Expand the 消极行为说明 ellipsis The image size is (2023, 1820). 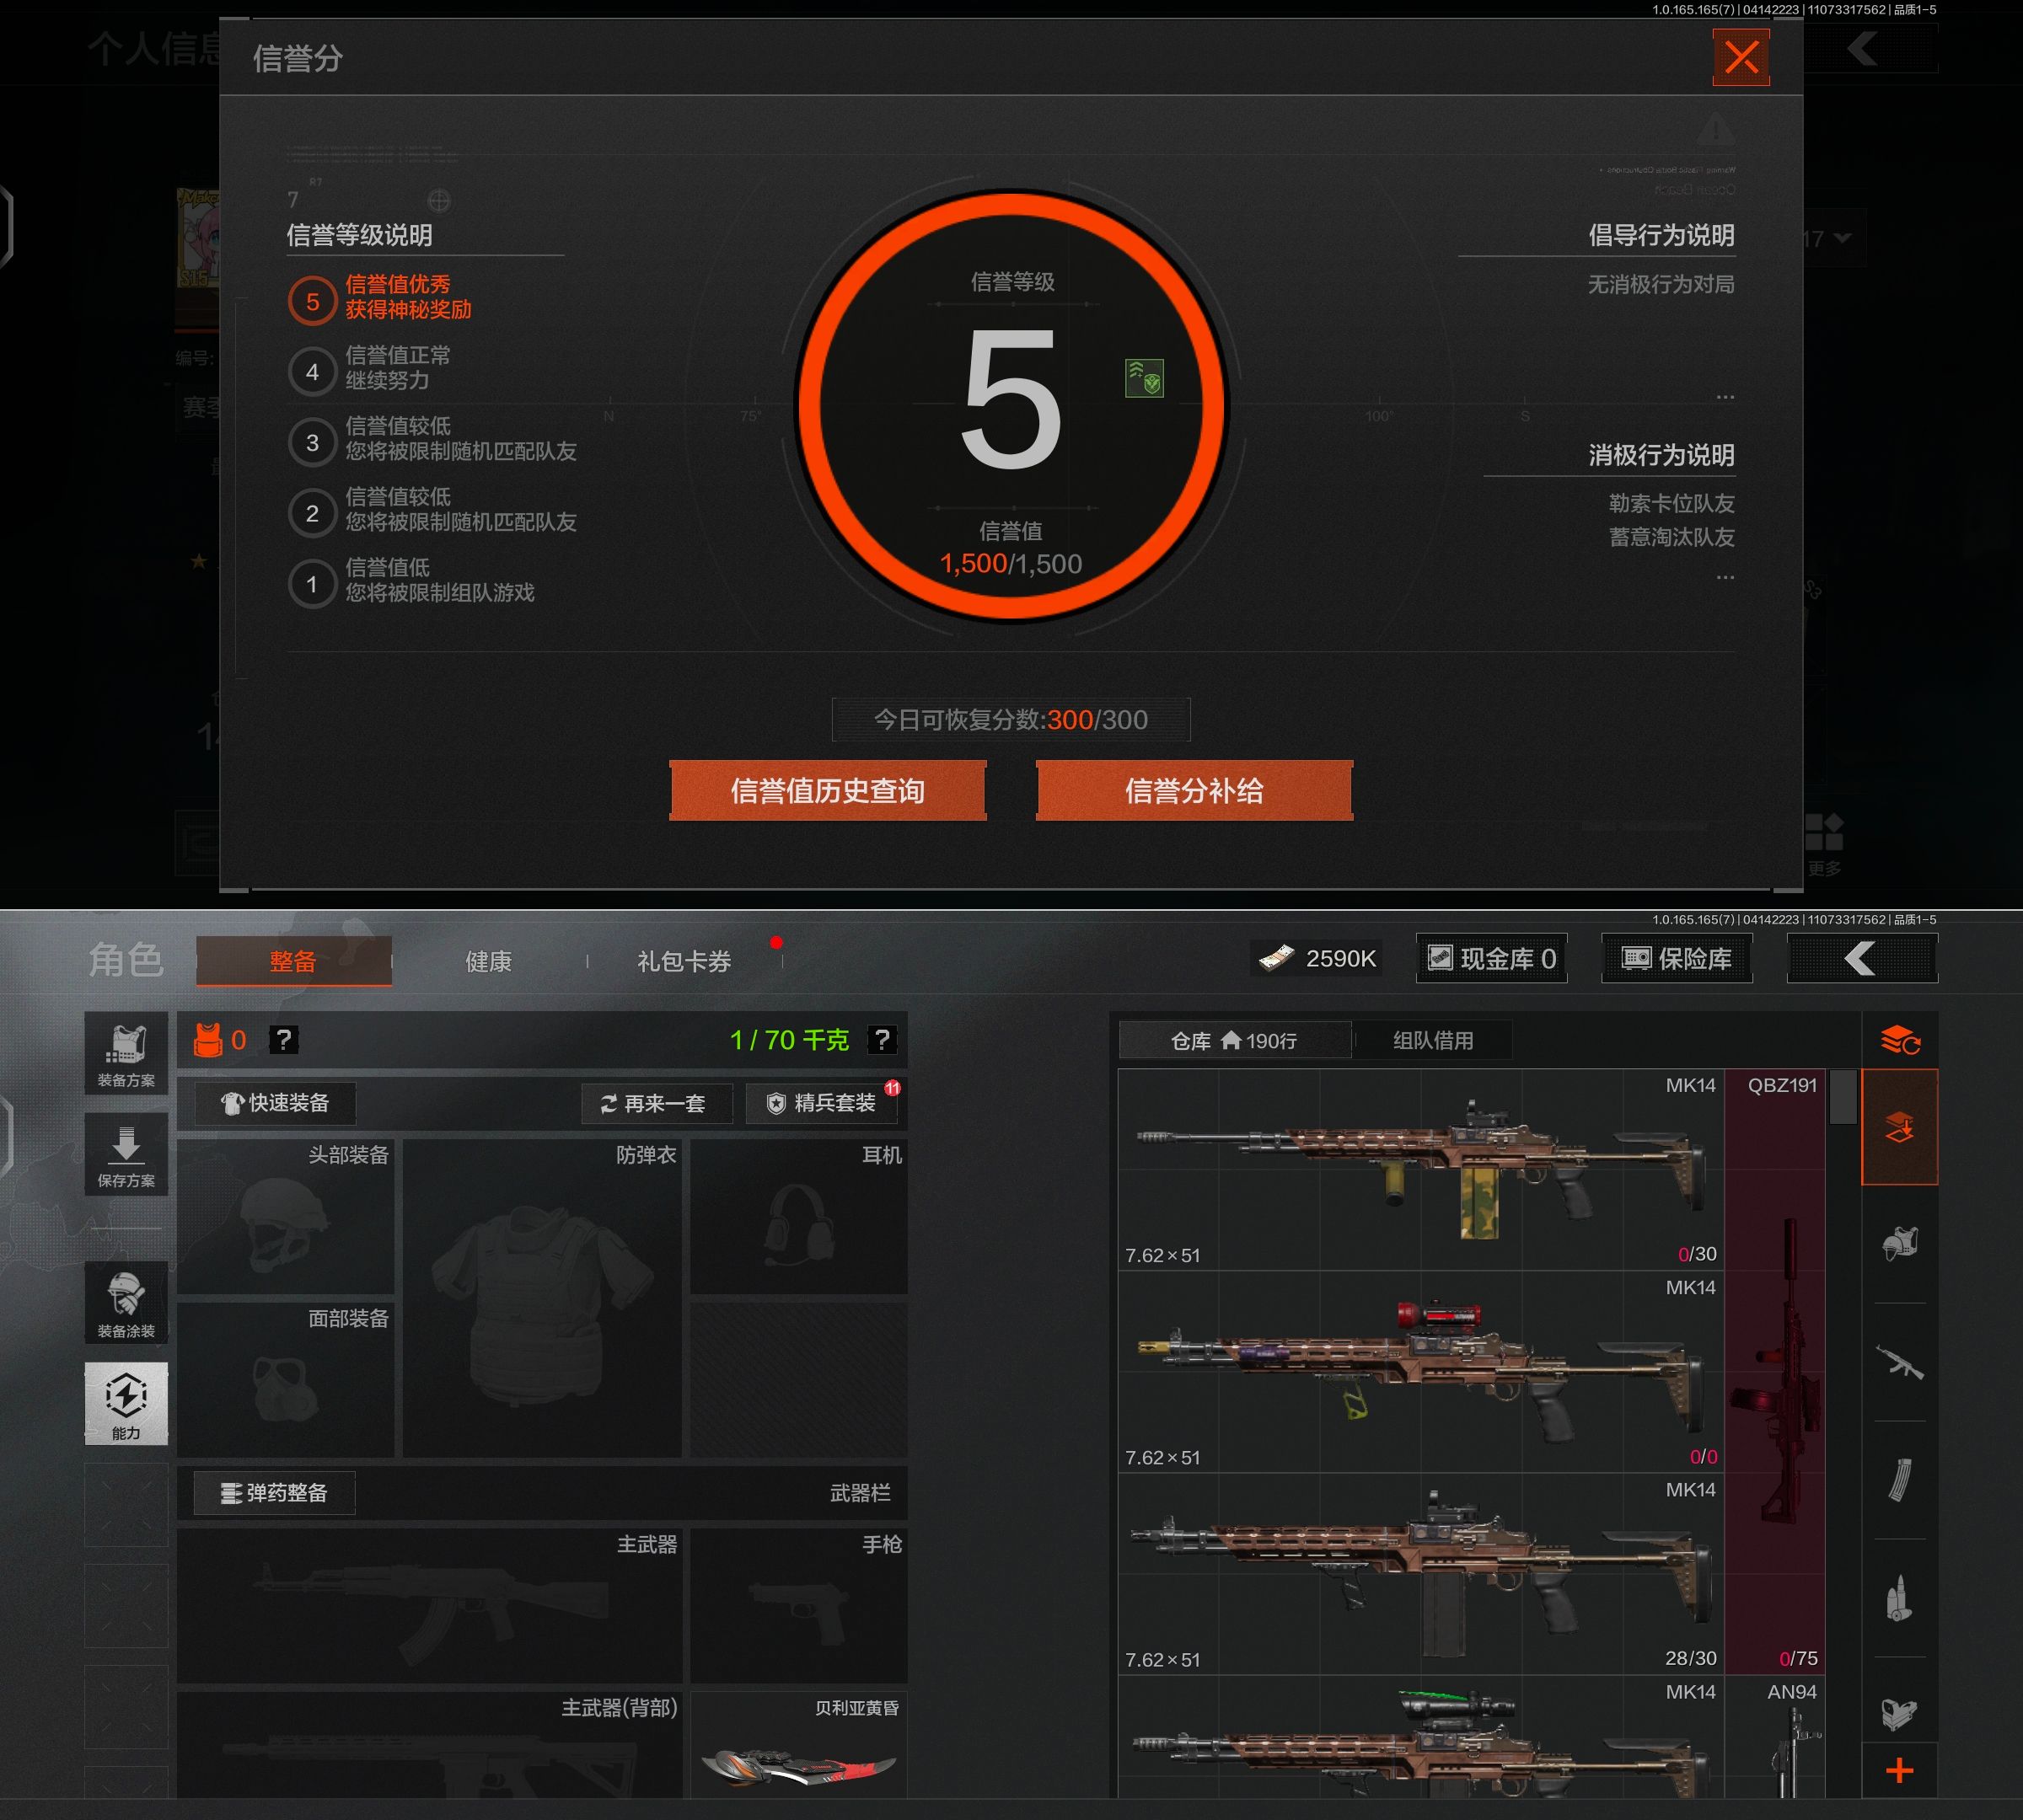point(1725,577)
